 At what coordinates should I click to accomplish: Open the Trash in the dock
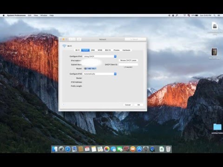click(x=168, y=149)
